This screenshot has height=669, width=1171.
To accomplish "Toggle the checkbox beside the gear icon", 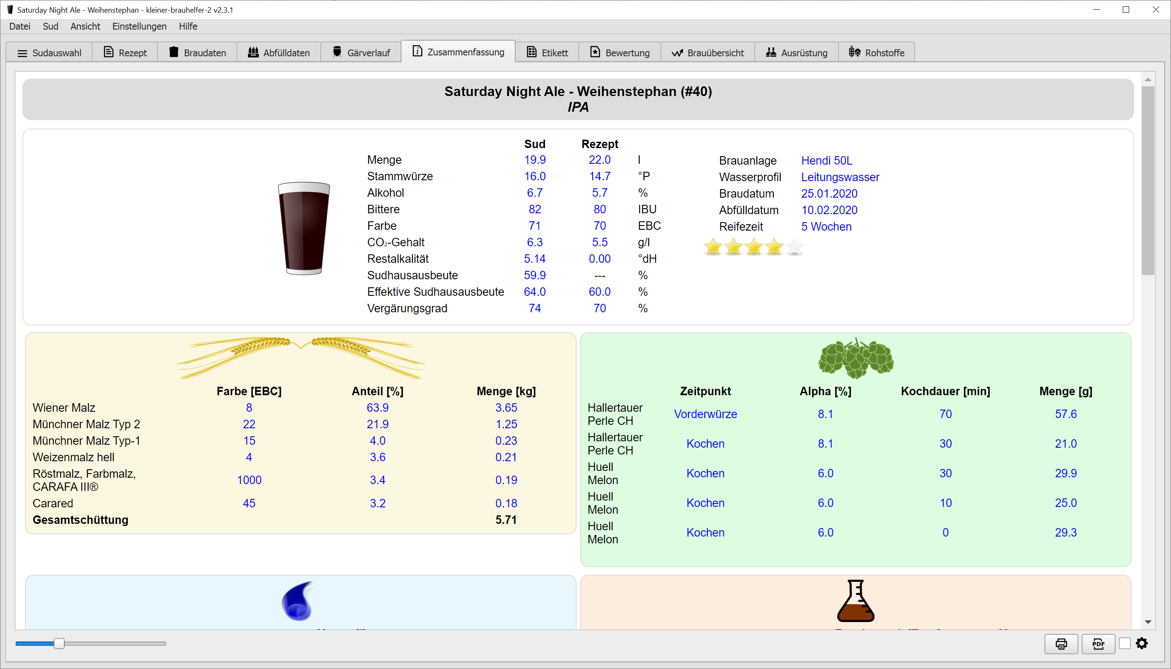I will point(1124,643).
